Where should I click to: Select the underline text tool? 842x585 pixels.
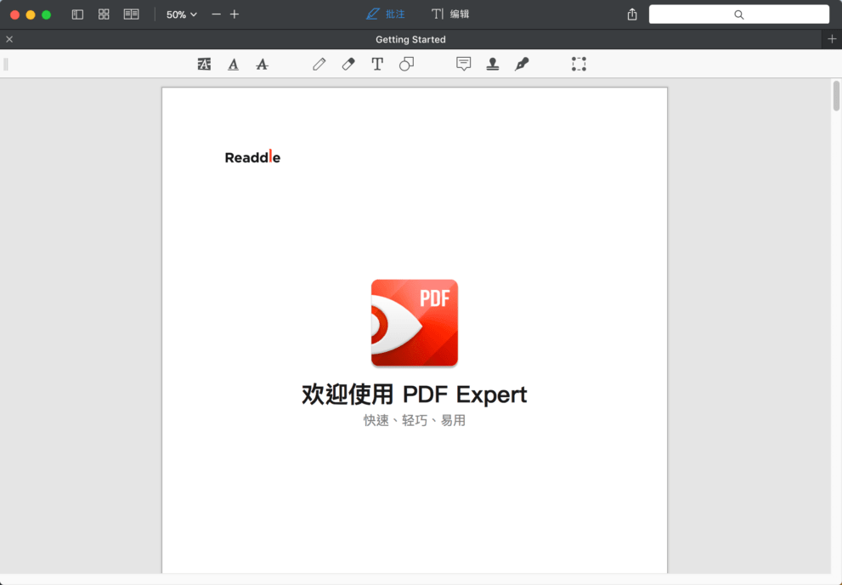pos(233,64)
